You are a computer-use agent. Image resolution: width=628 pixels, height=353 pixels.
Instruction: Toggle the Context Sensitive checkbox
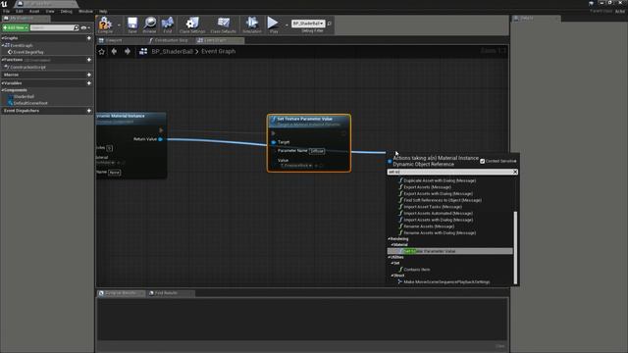click(482, 161)
